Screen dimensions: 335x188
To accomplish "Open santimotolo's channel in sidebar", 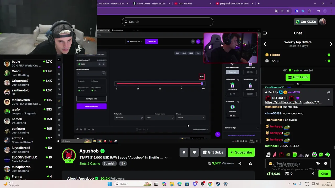I will [x=28, y=92].
